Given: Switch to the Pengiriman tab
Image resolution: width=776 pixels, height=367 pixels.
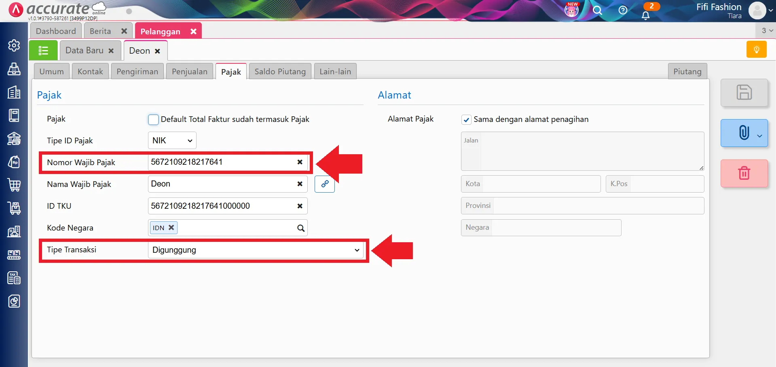Looking at the screenshot, I should 137,71.
